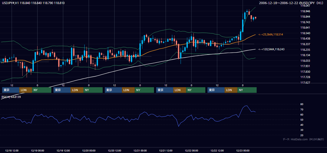Click price axis value 119.047
Image resolution: width=327 pixels, height=153 pixels.
pos(306,6)
